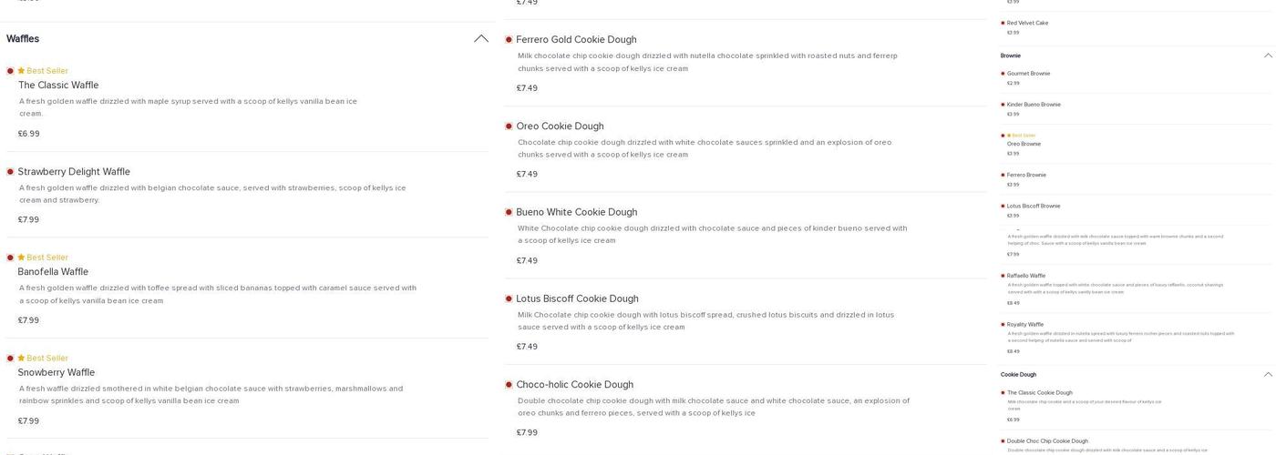Click the star icon above The Classic Waffle
Image resolution: width=1276 pixels, height=455 pixels.
coord(21,71)
